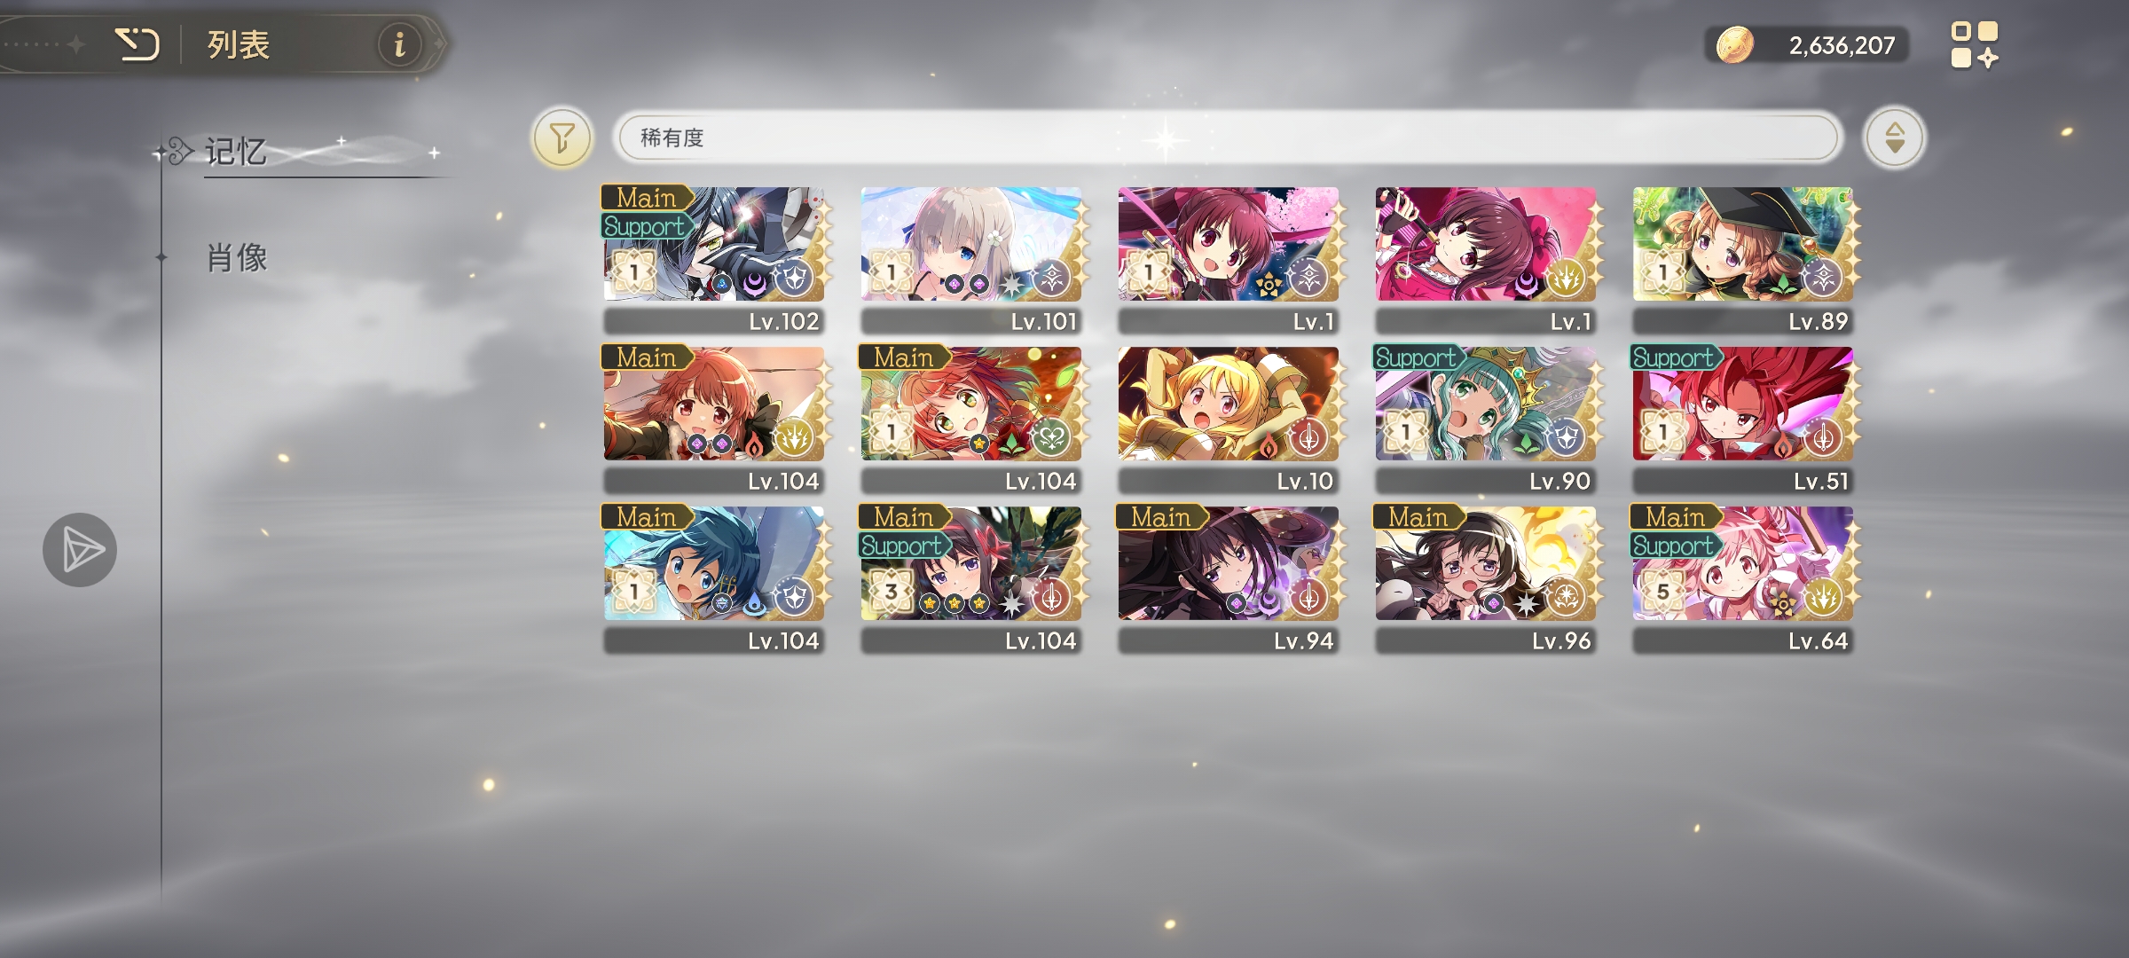
Task: Expand the 稀有度 sort dropdown bar
Action: 1229,137
